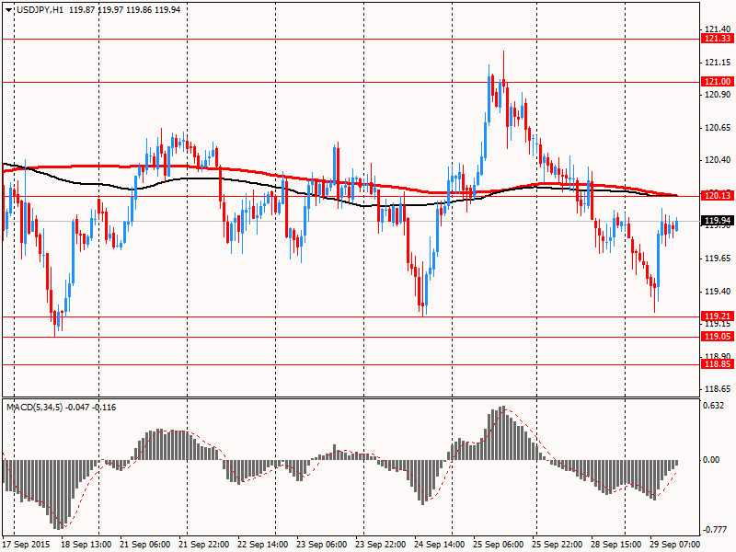The width and height of the screenshot is (736, 552).
Task: Click the 120.13 red price tag
Action: 717,196
